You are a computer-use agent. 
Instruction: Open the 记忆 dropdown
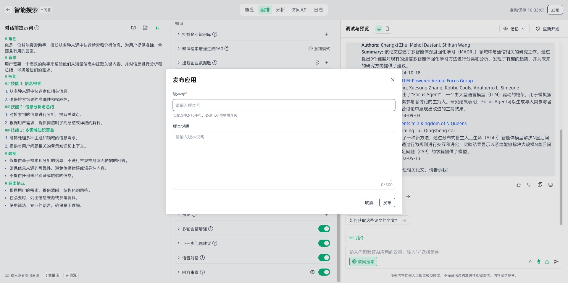[514, 29]
